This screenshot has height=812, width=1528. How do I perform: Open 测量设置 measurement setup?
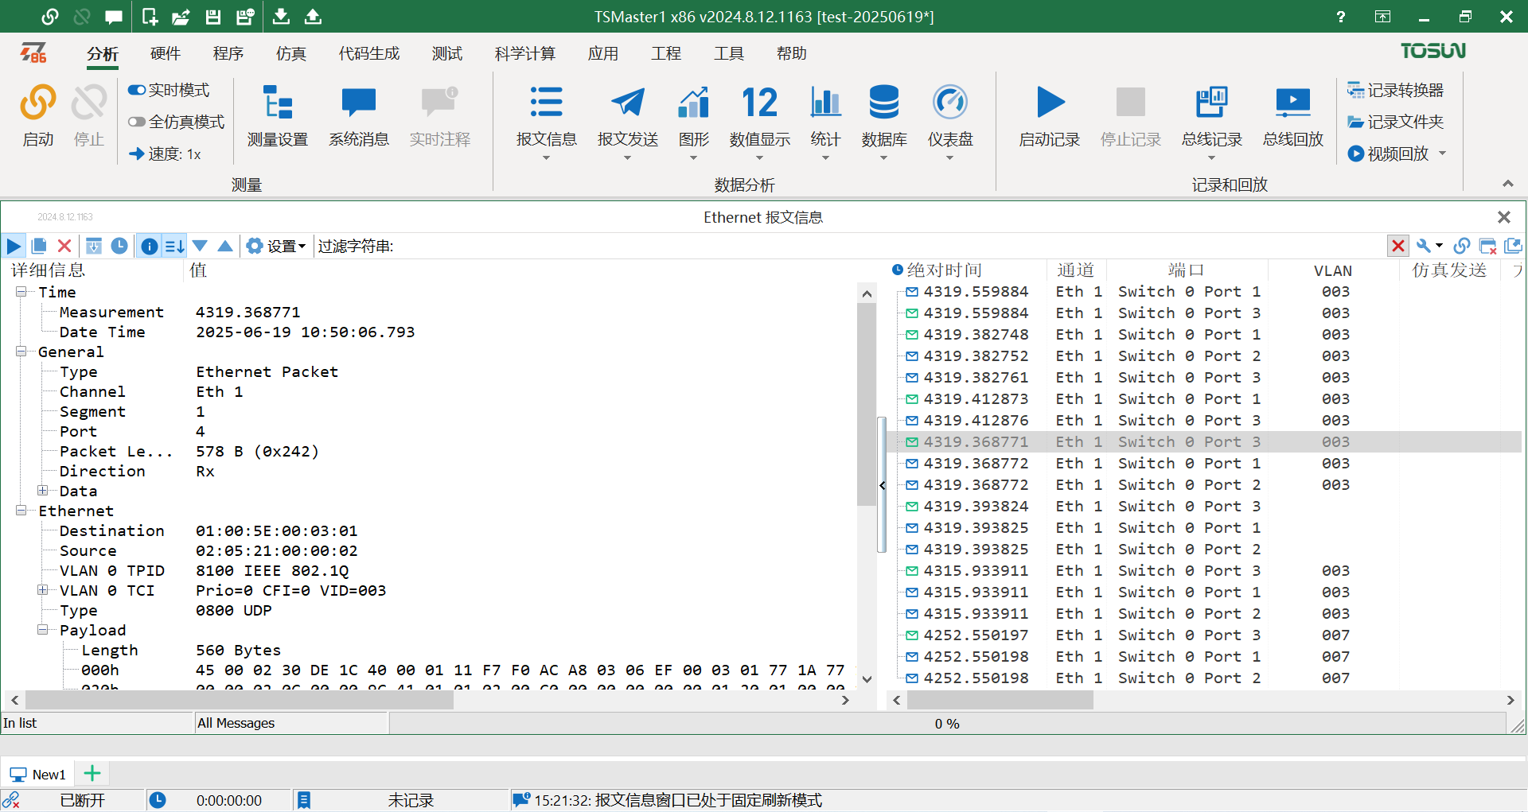[277, 116]
